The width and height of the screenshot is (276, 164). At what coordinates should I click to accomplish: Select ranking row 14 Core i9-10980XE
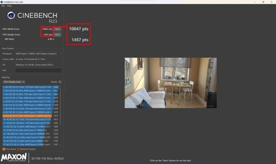coord(31,134)
